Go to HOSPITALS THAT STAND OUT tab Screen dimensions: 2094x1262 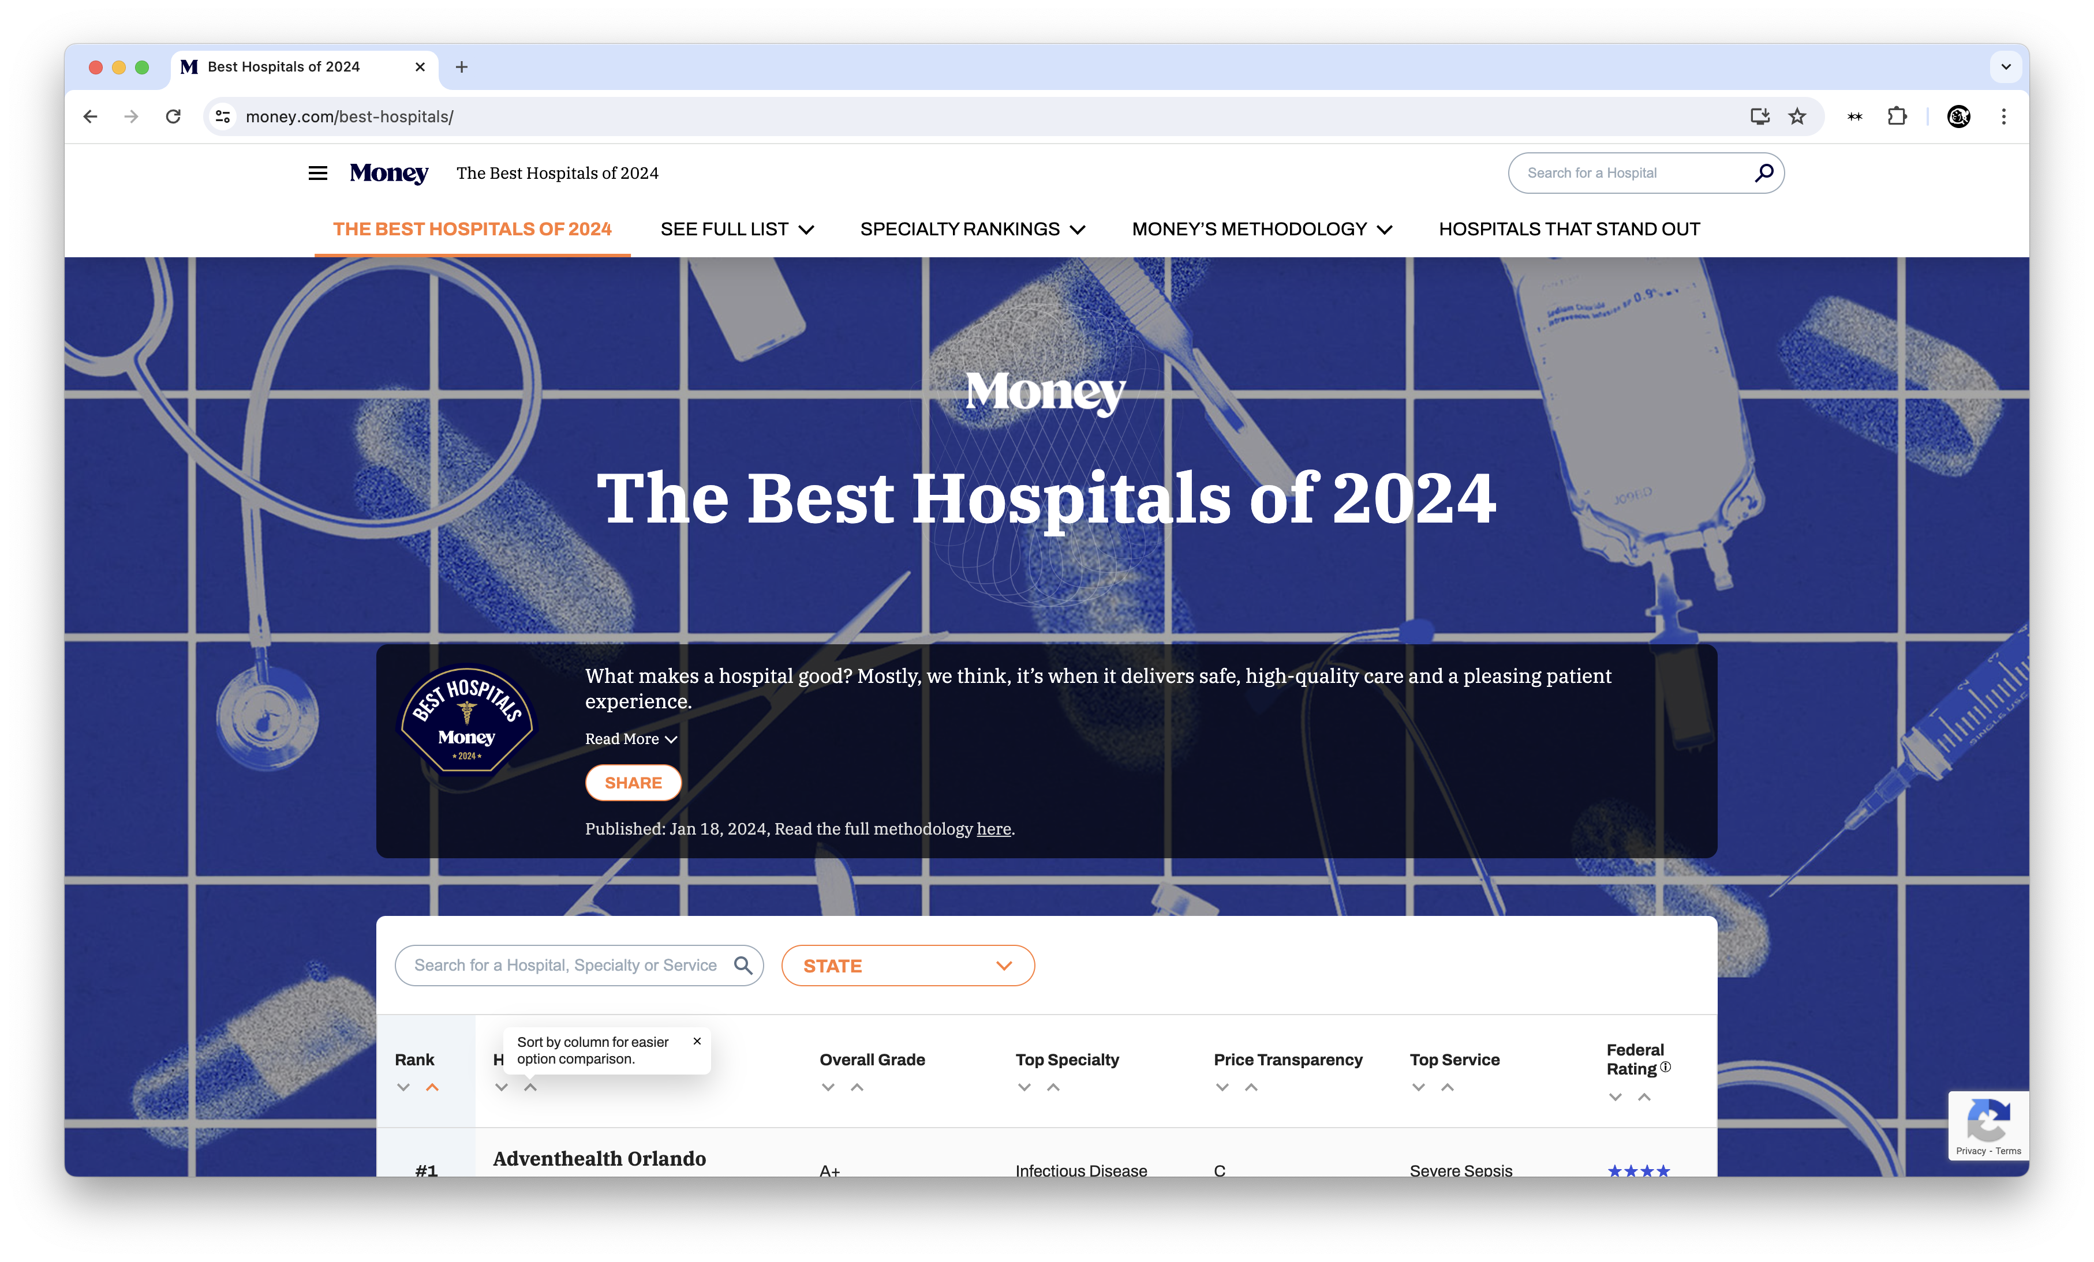pos(1569,230)
